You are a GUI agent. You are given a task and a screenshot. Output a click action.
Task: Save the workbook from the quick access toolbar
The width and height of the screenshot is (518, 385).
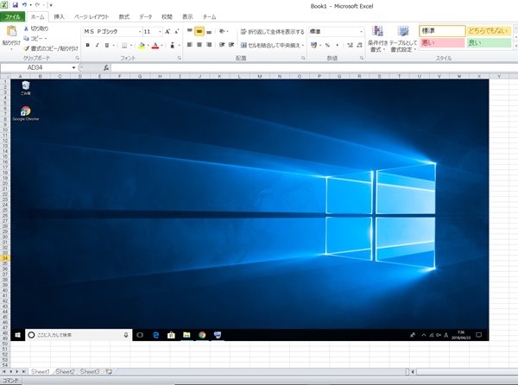click(x=16, y=5)
